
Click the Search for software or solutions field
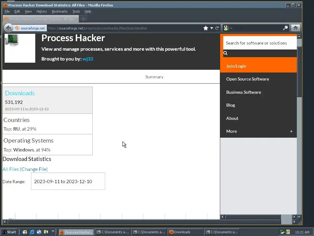pyautogui.click(x=260, y=43)
